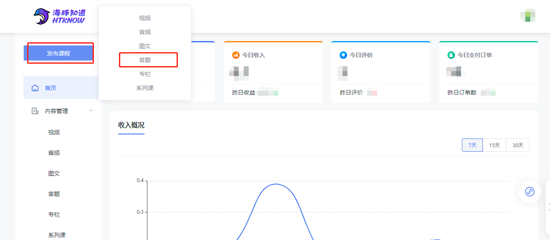Open 视频 under 内容管理 sidebar
The width and height of the screenshot is (550, 240).
click(54, 132)
